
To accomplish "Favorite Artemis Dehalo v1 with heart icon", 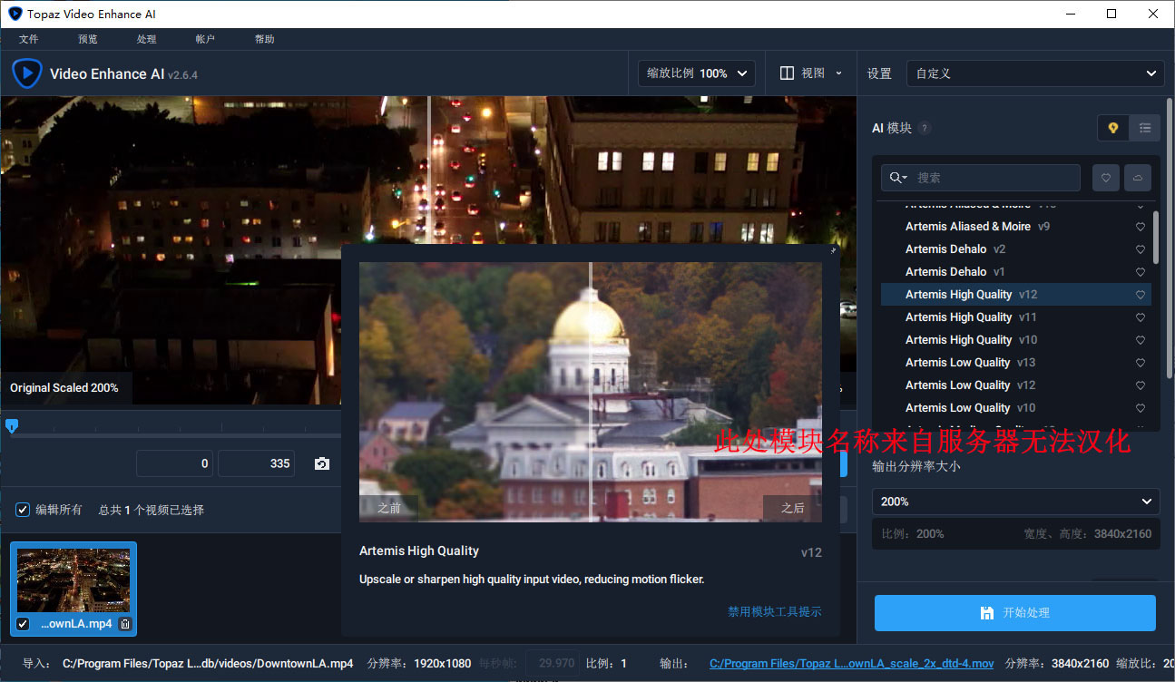I will coord(1141,272).
